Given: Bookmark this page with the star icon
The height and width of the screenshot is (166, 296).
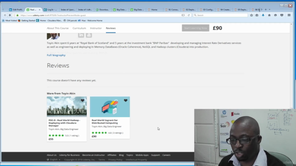Looking at the screenshot, I should click(252, 15).
